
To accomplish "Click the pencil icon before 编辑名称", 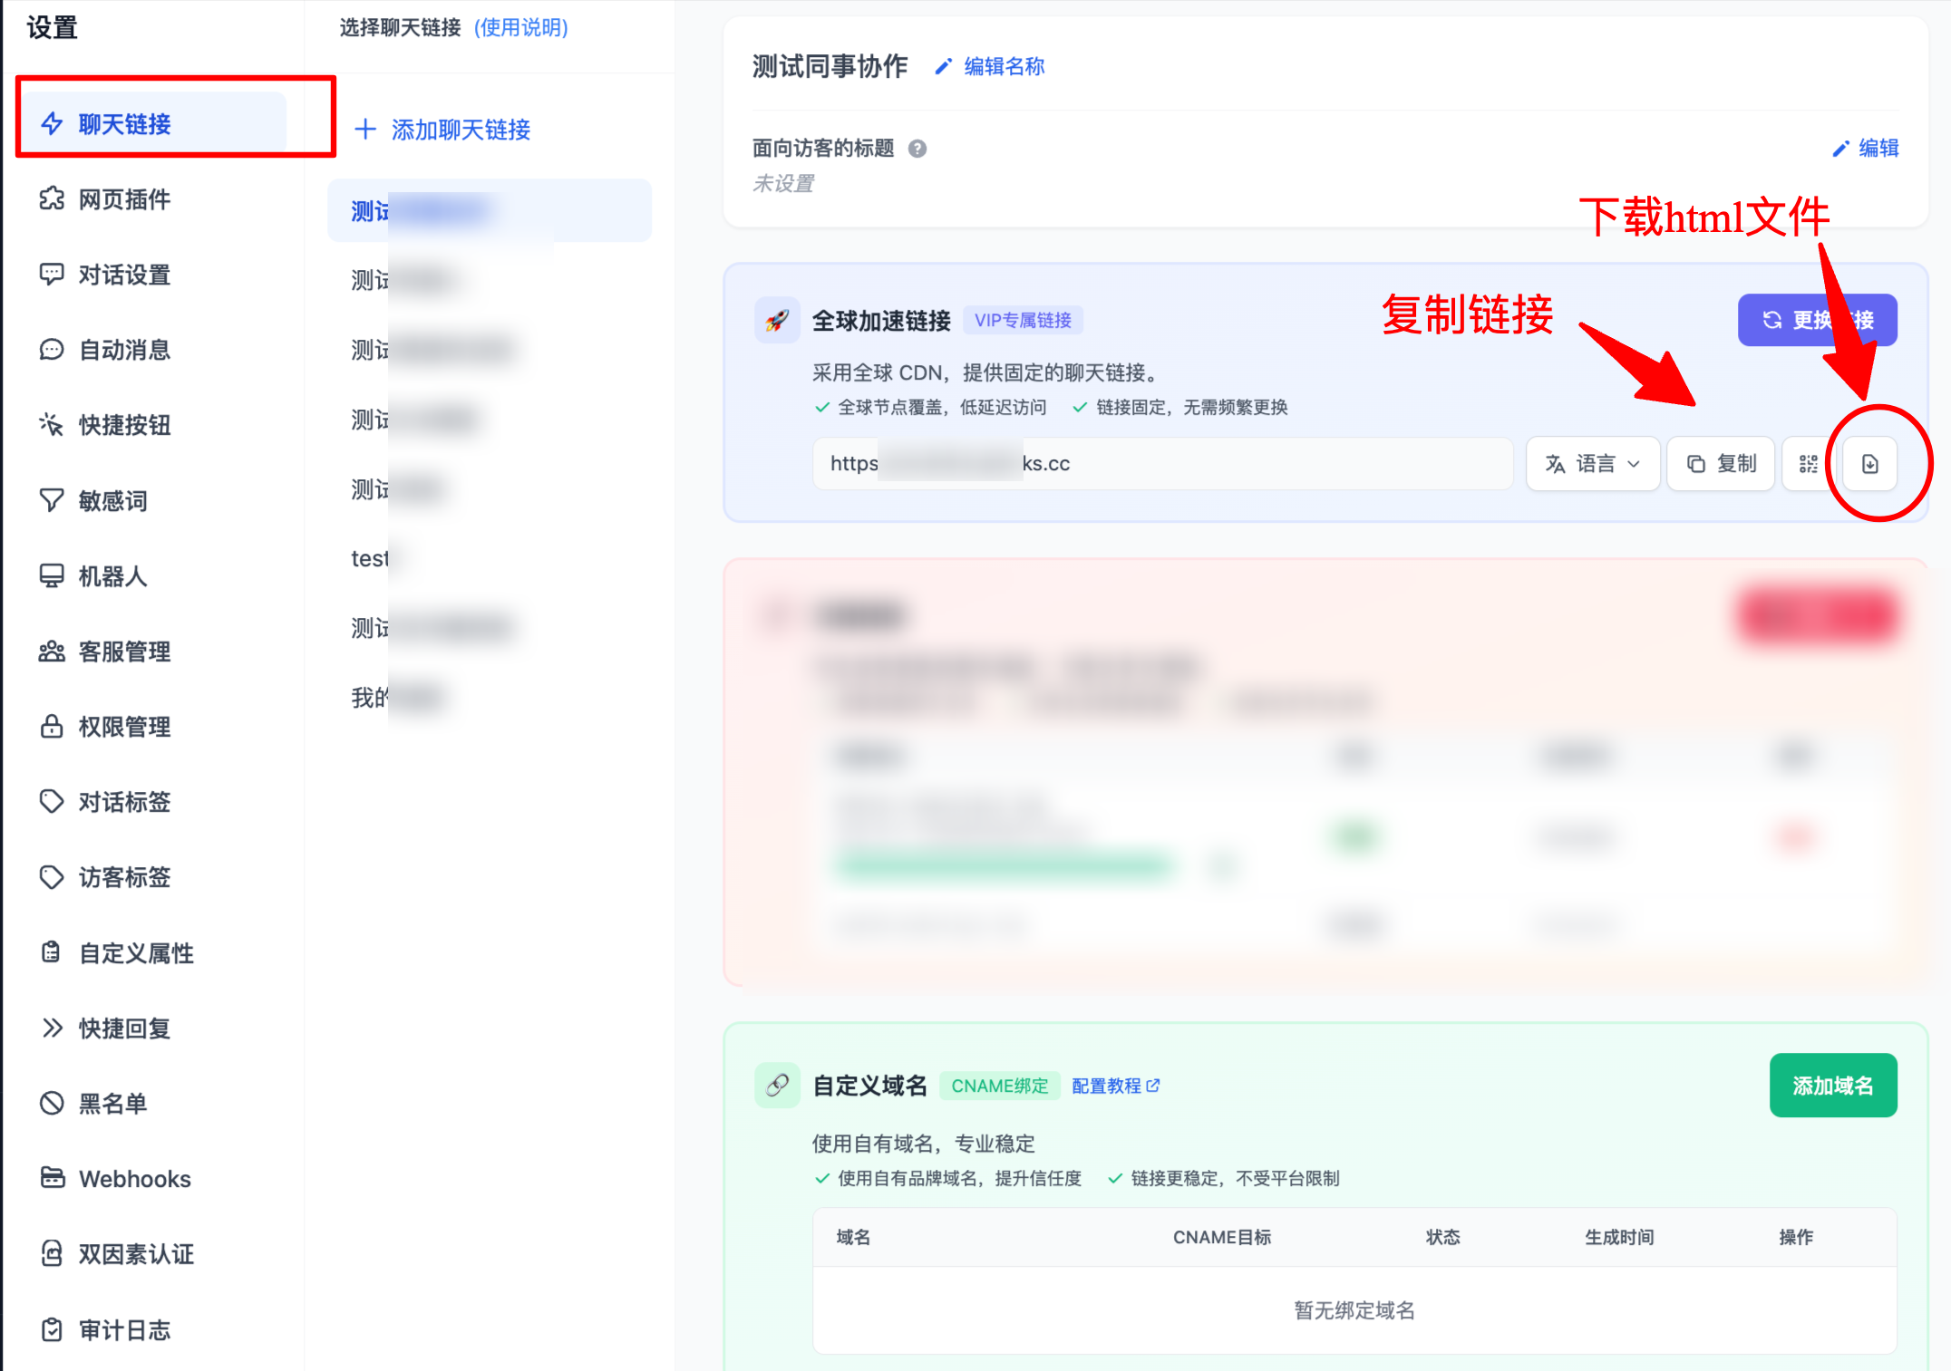I will [943, 66].
